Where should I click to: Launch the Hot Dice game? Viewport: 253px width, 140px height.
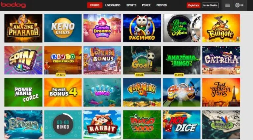tap(182, 125)
